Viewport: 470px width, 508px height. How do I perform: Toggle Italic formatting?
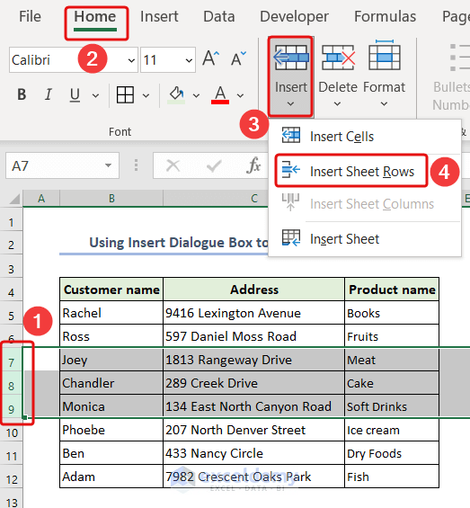tap(49, 94)
